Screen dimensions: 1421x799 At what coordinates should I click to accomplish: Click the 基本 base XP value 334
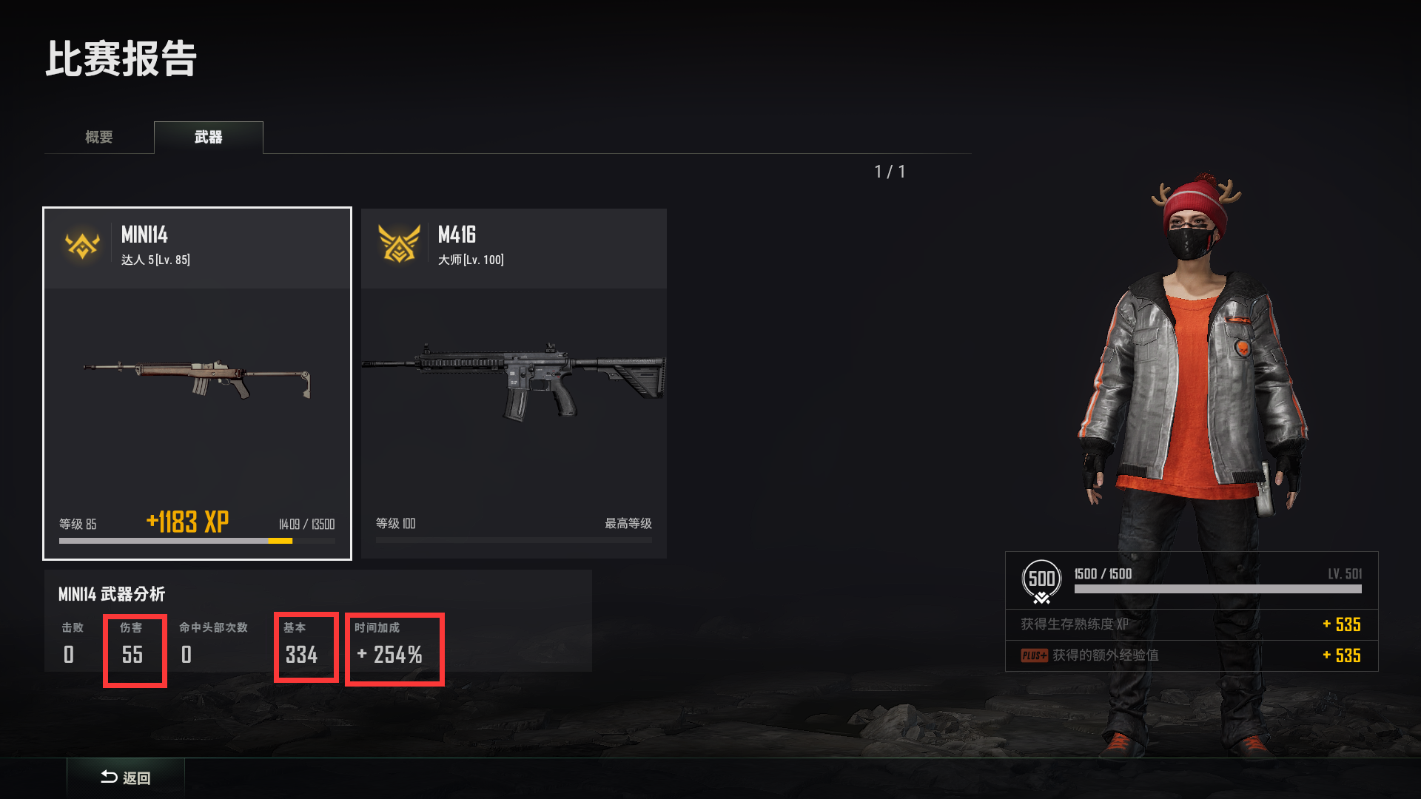301,655
